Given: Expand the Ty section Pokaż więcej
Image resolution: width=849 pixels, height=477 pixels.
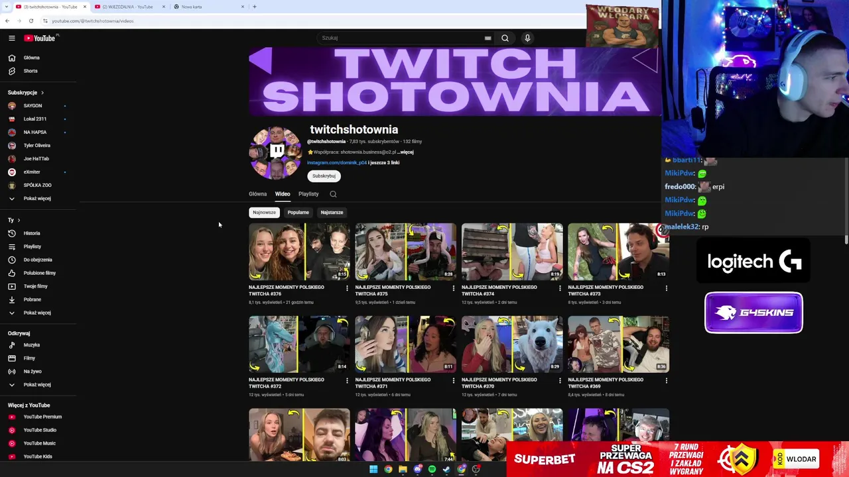Looking at the screenshot, I should pos(38,313).
